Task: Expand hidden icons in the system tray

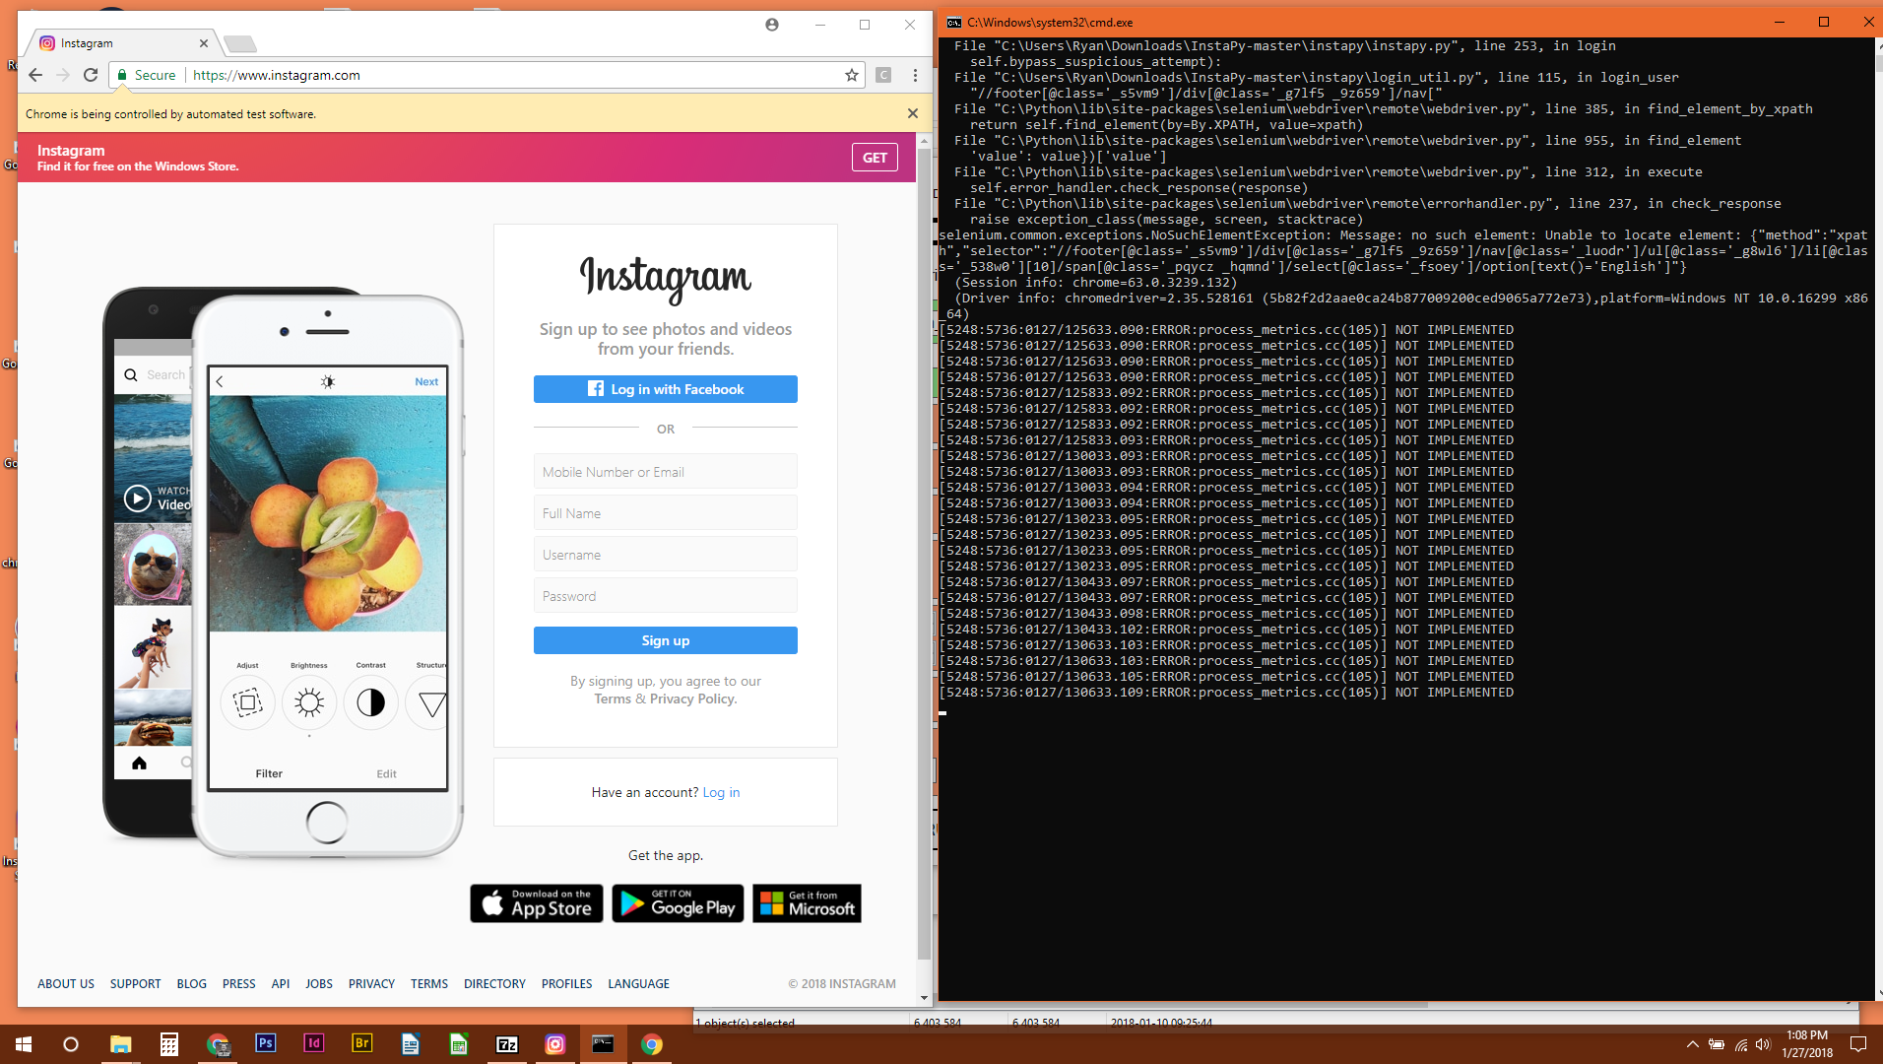Action: (1691, 1044)
